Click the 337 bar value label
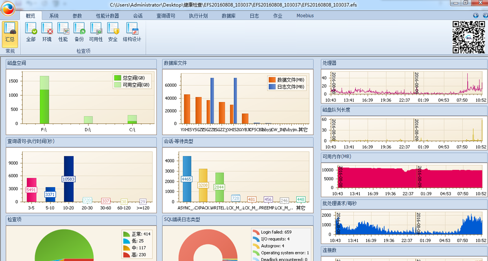488x261 pixels. click(x=106, y=201)
